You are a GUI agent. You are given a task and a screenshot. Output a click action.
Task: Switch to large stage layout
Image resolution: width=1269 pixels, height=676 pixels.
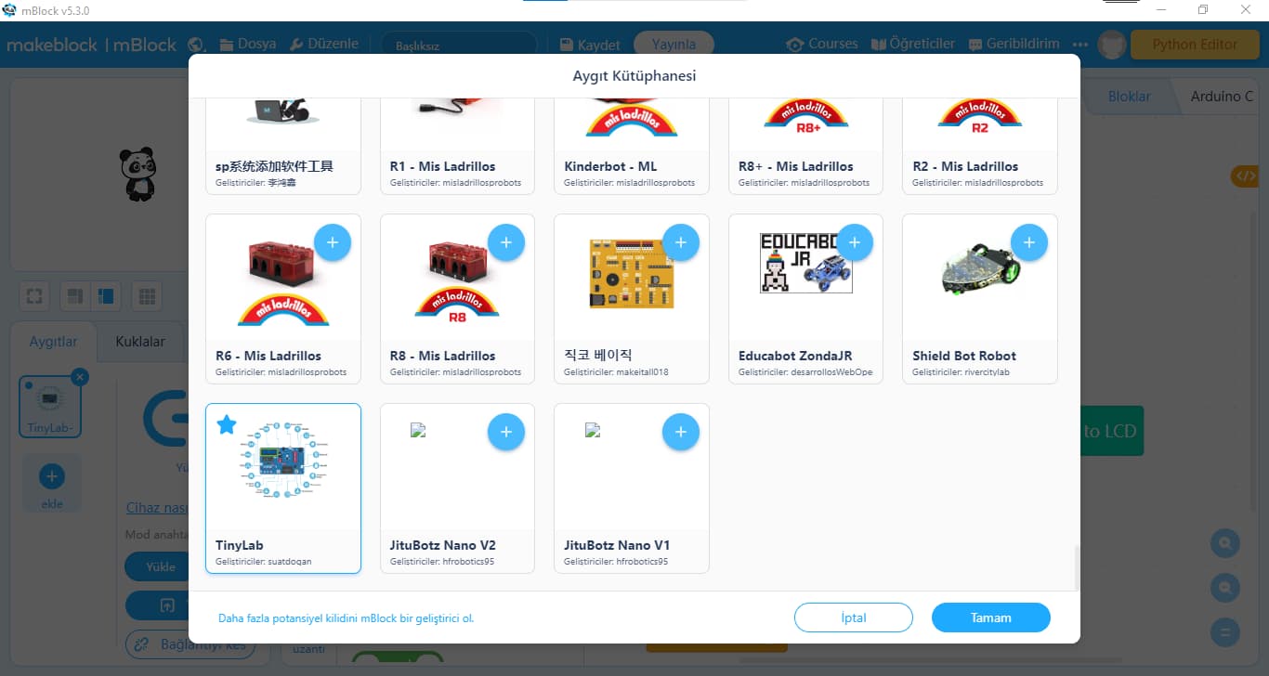click(104, 296)
